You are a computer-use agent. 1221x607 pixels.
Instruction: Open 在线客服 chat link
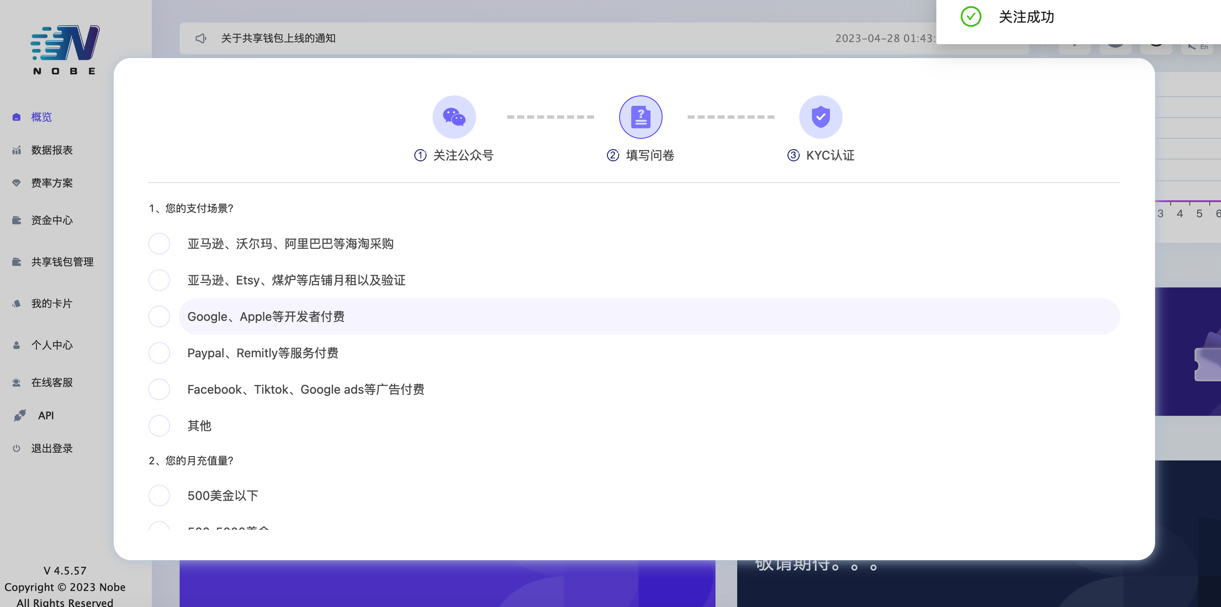click(52, 382)
